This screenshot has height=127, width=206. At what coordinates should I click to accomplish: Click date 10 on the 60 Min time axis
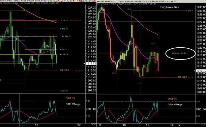point(124,125)
